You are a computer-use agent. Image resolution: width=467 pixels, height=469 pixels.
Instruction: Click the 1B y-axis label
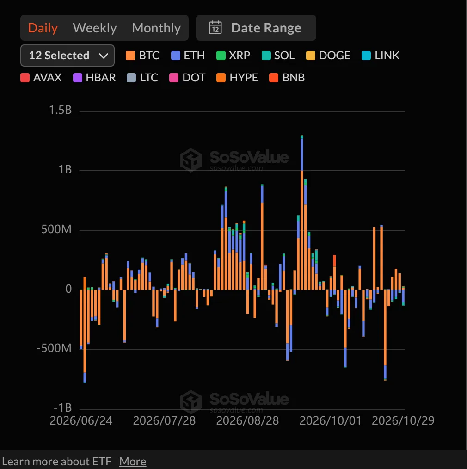[65, 170]
